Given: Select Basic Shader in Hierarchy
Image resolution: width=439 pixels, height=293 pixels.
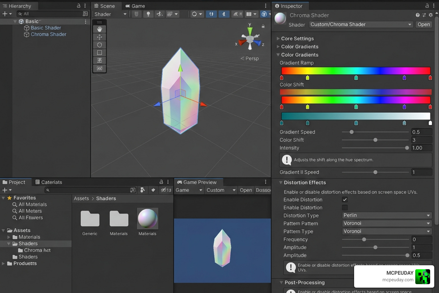Looking at the screenshot, I should click(x=46, y=28).
